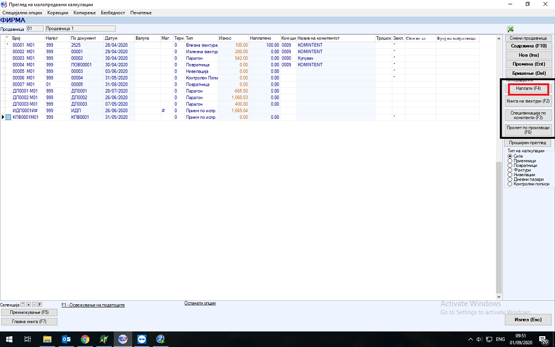Click the Windows Start button
This screenshot has height=347, width=555.
click(x=9, y=339)
